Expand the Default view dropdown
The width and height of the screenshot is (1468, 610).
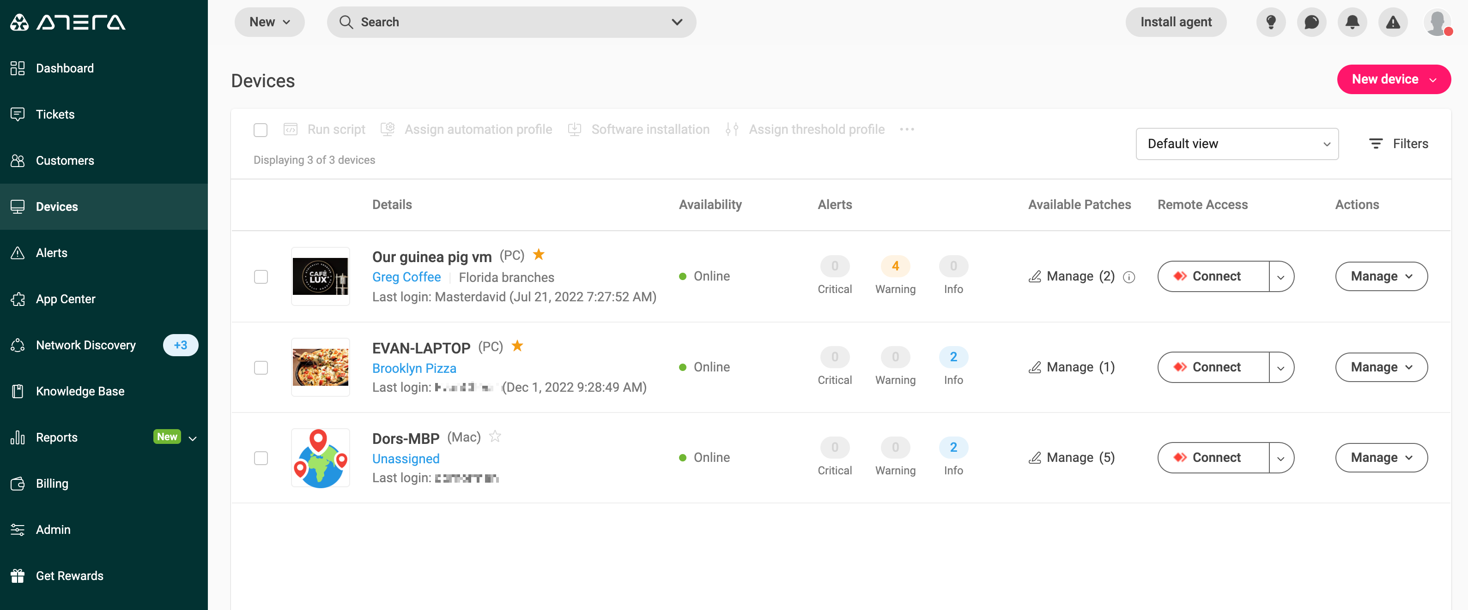(1237, 144)
